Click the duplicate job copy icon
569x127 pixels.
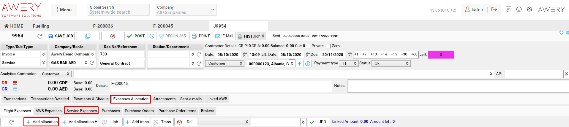tap(88, 36)
